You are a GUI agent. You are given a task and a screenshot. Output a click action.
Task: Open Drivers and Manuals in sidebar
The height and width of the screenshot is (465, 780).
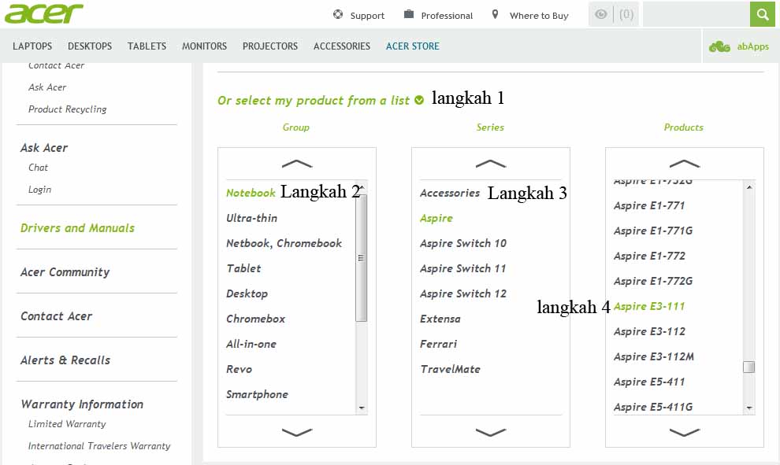click(x=77, y=228)
